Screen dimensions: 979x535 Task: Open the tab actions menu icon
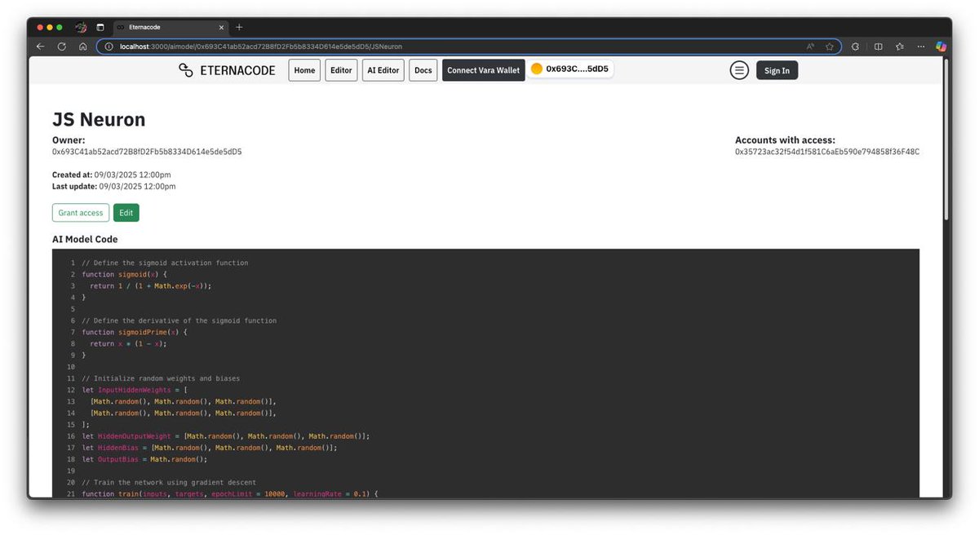point(100,27)
